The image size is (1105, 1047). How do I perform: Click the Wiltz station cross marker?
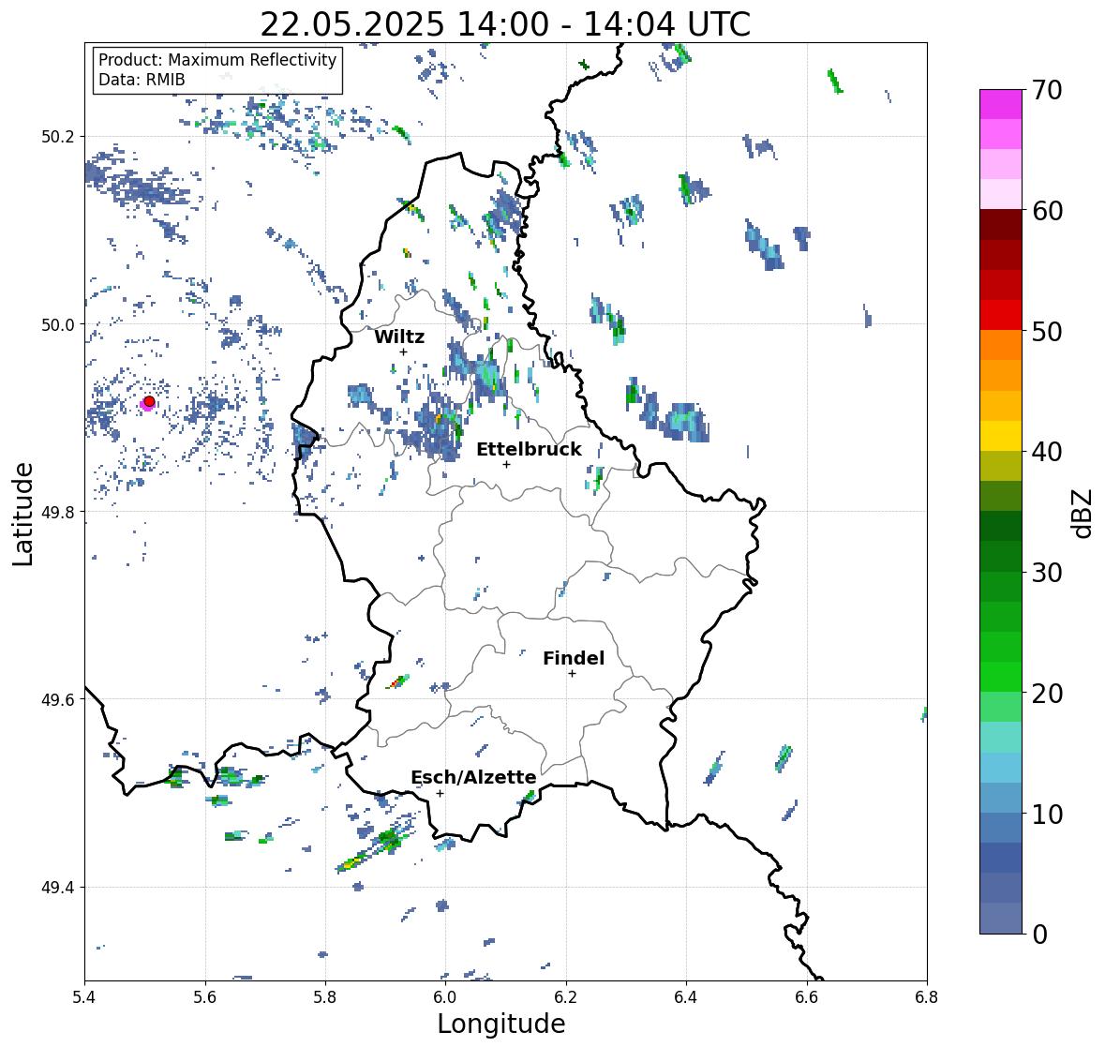pos(403,351)
